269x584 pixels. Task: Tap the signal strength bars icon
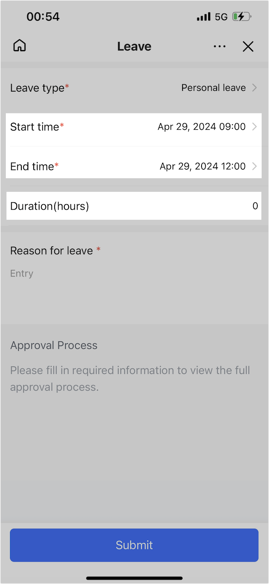pyautogui.click(x=203, y=16)
